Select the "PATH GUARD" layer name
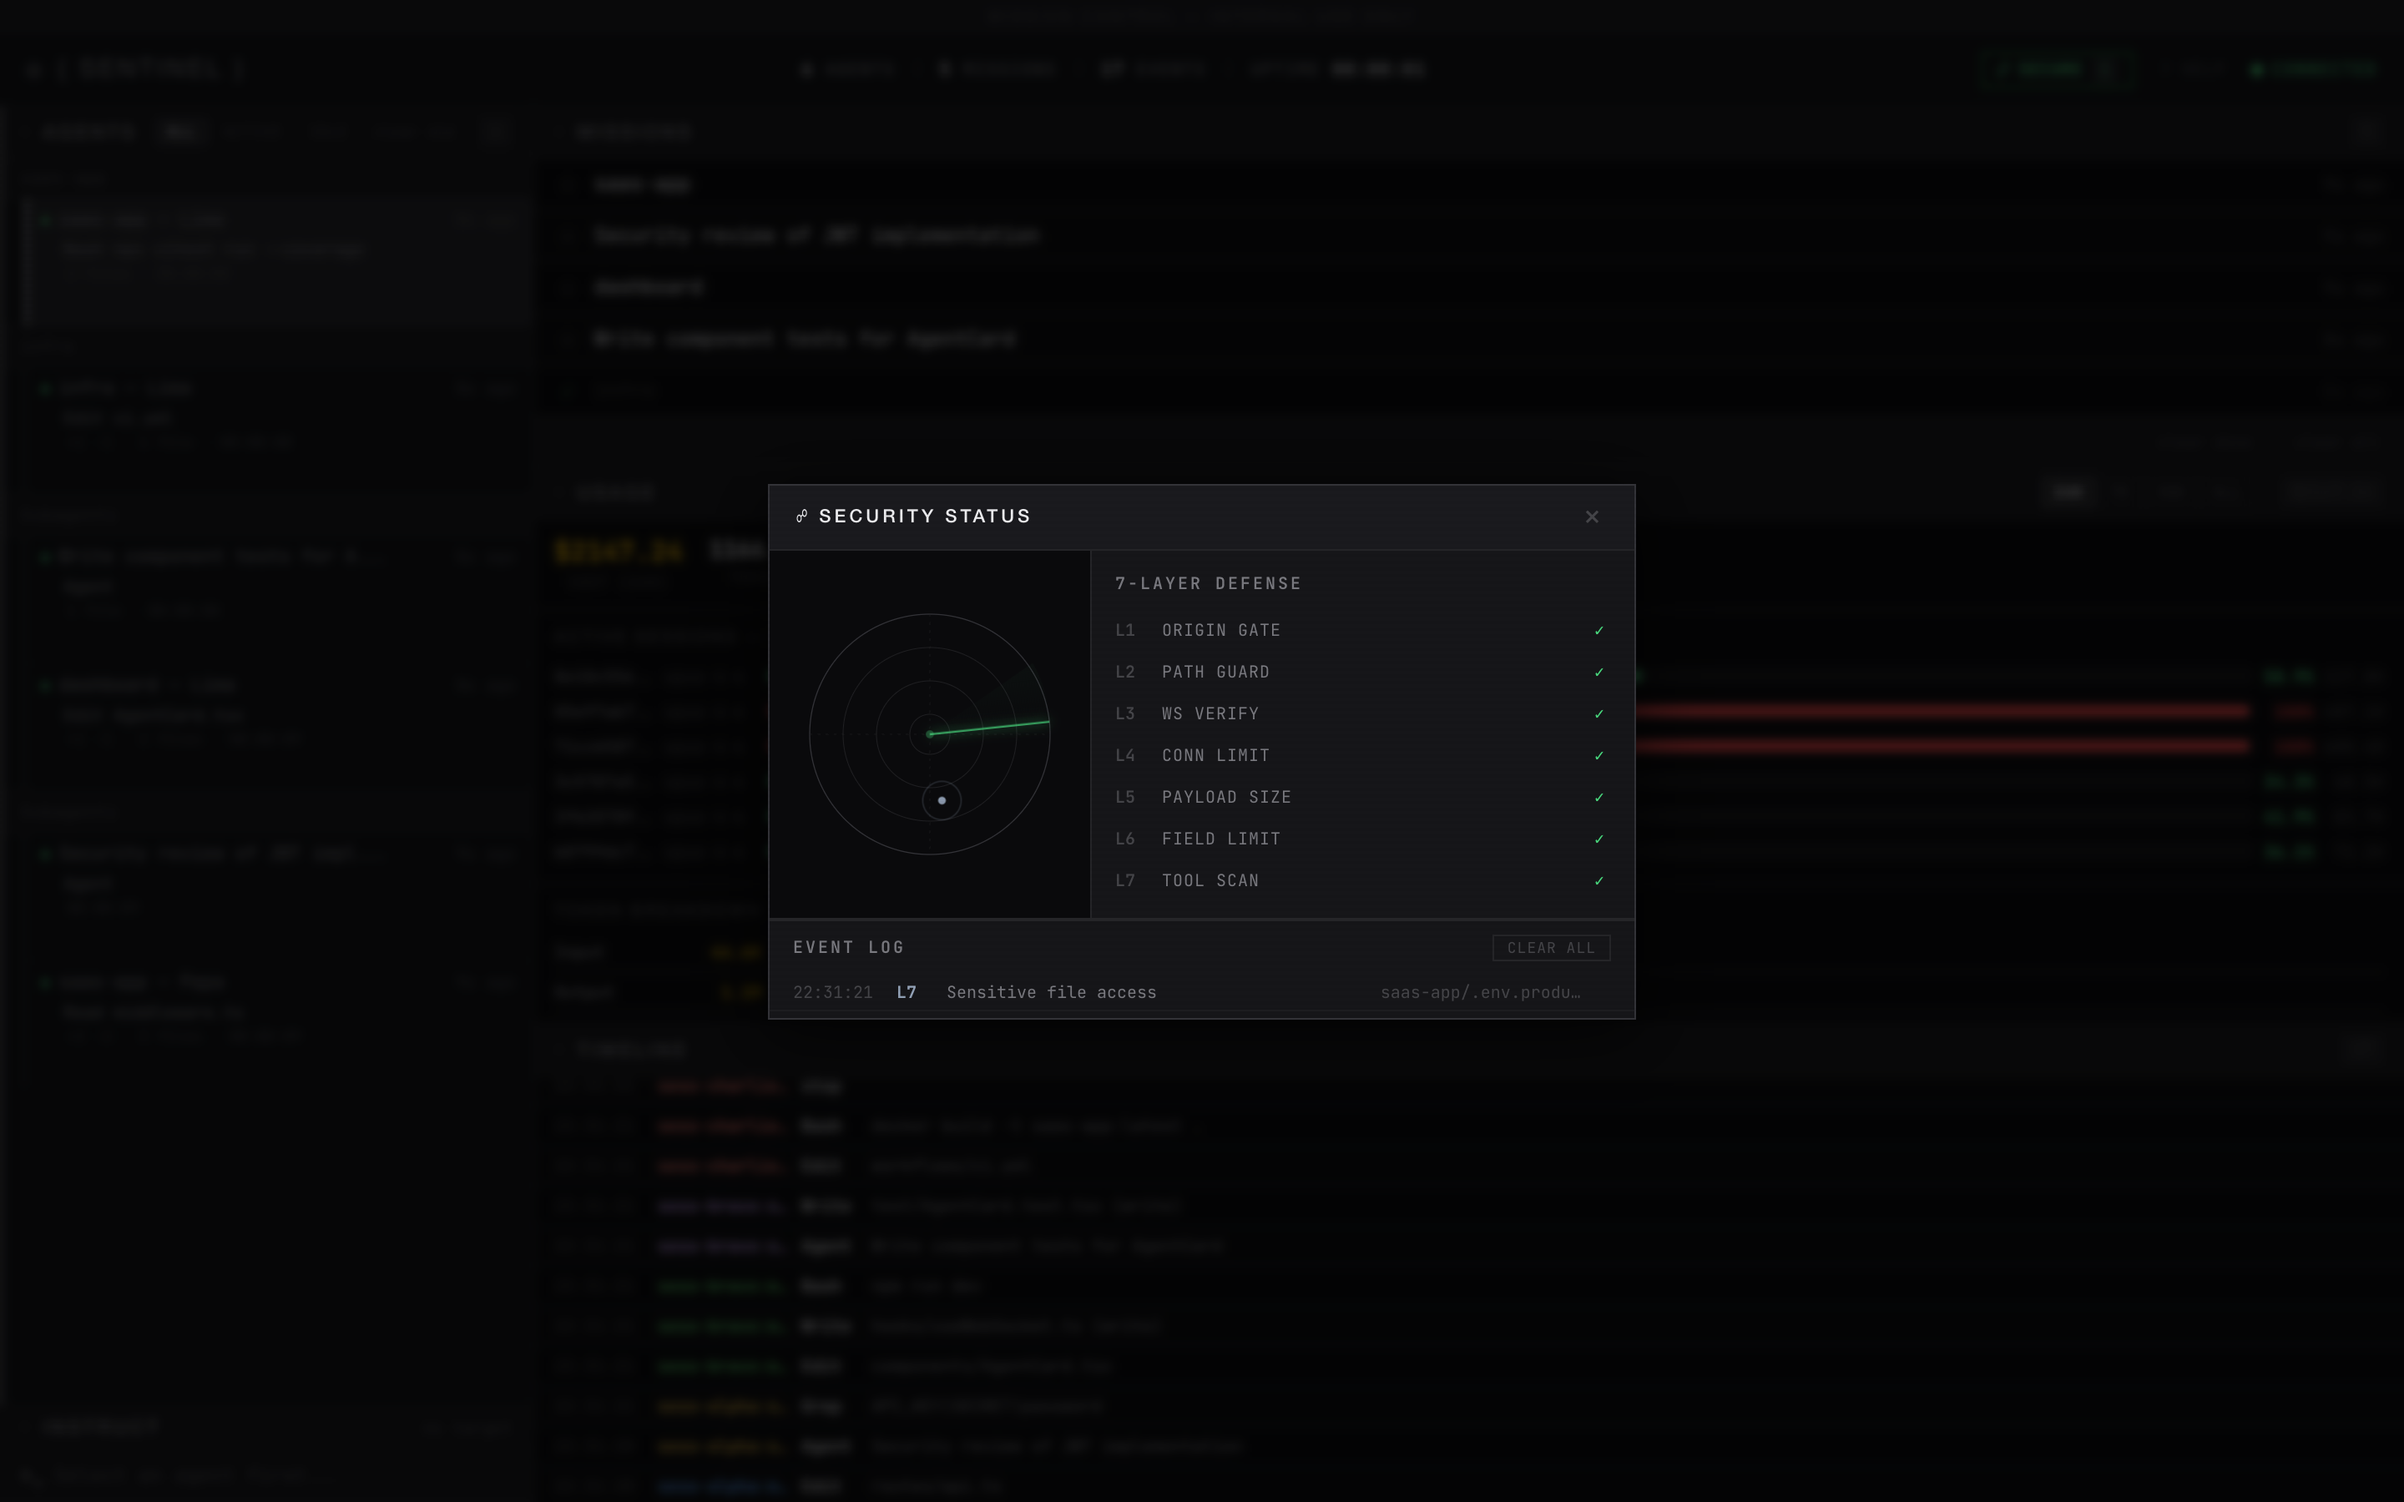 tap(1216, 673)
